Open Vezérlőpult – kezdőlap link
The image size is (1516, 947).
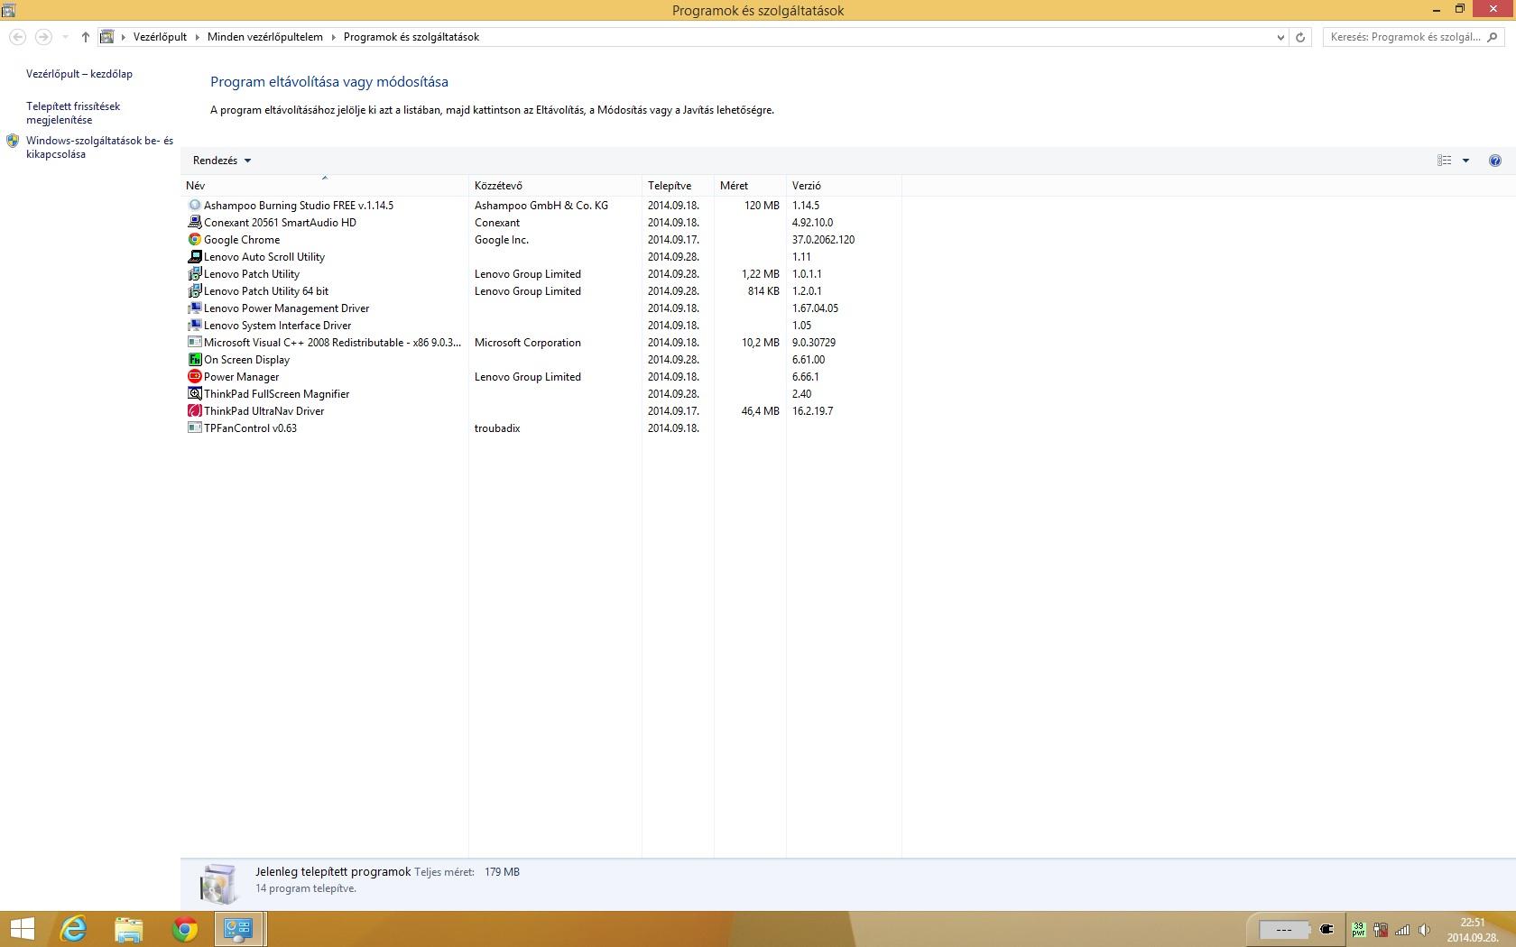coord(79,74)
